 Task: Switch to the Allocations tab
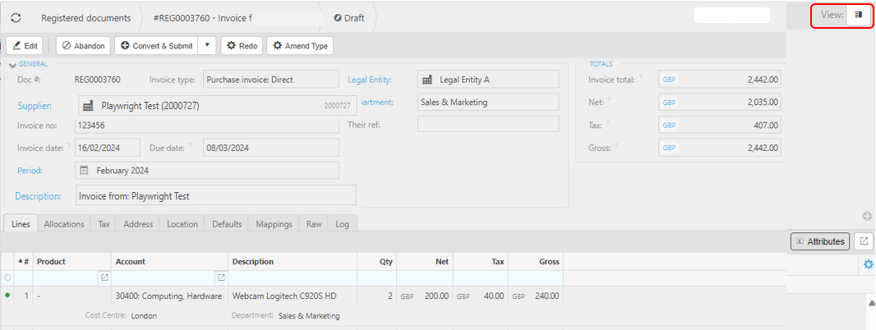click(x=64, y=224)
